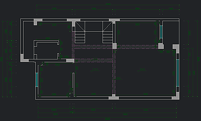Image resolution: width=201 pixels, height=121 pixels.
Task: Click the 13245 overall bottom dimension text
Action: click(107, 119)
